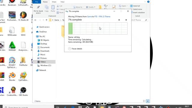Viewport: 192px width, 108px height.
Task: Open the Move to dropdown
Action: point(78,7)
